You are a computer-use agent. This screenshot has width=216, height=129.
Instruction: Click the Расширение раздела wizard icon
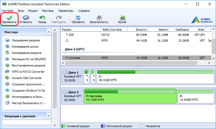7,40
